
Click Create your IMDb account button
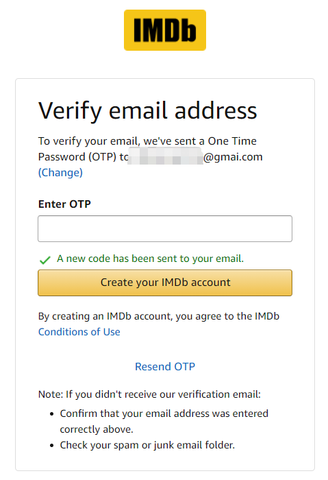click(165, 283)
